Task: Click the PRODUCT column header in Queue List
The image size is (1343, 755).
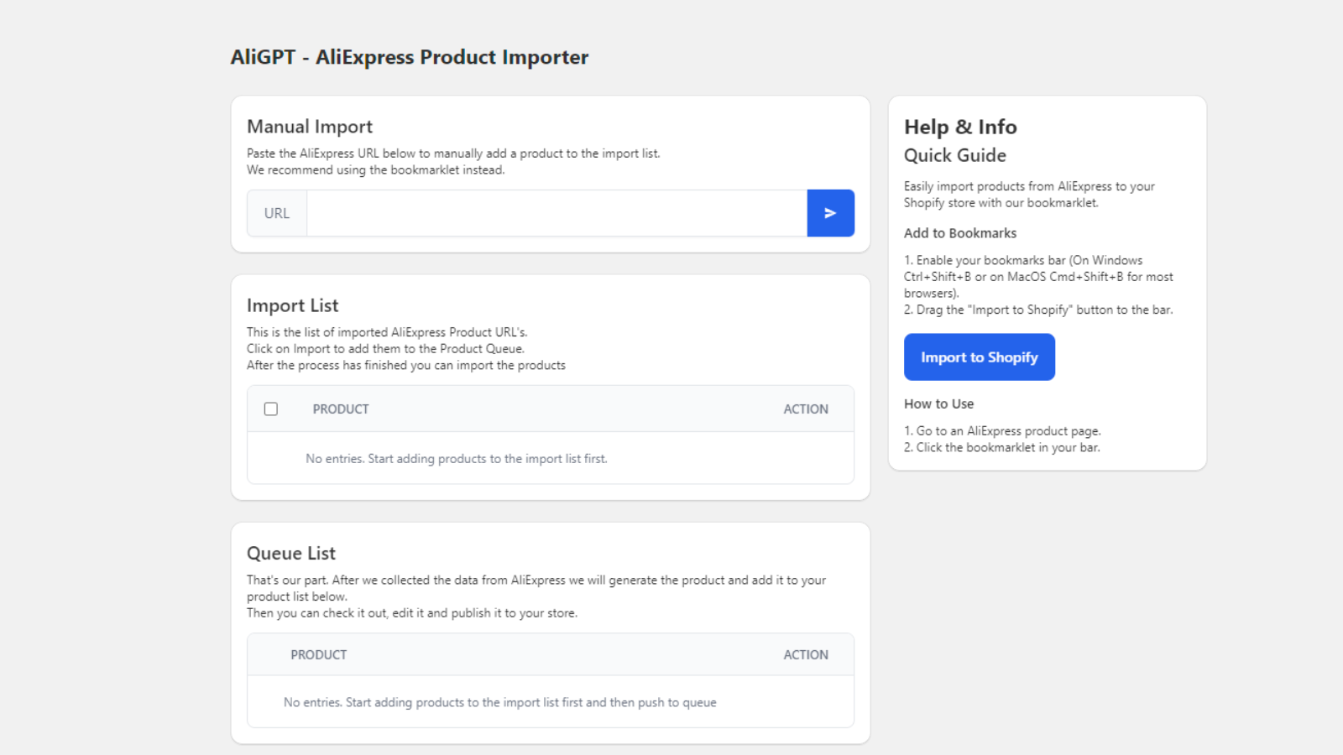Action: (318, 655)
